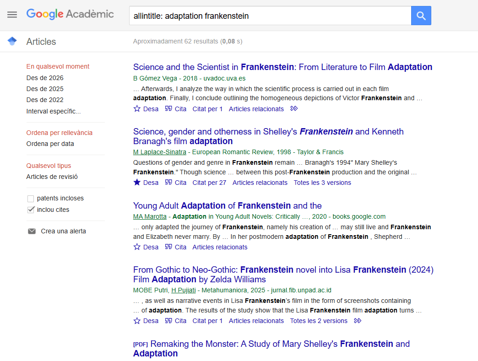Cite the Young Adult Adaptation result

tap(176, 247)
